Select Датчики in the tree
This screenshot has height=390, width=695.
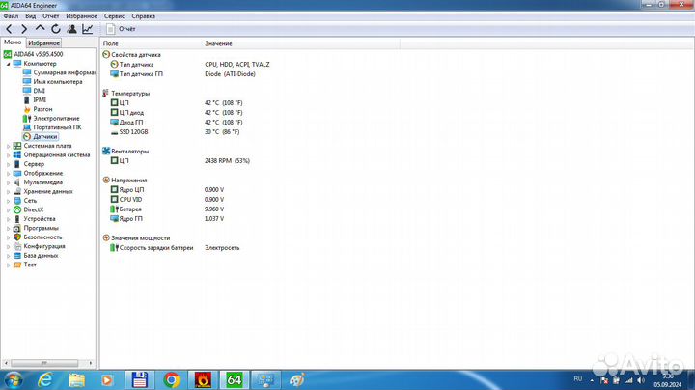click(x=44, y=136)
